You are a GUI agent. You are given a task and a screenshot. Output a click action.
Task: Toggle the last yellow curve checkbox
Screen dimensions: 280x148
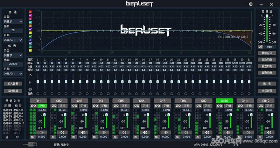[30, 50]
